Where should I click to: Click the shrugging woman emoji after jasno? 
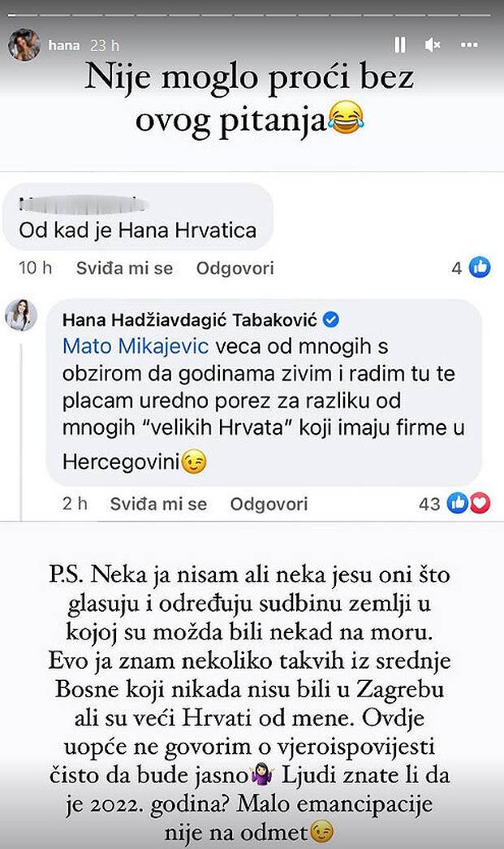click(x=353, y=764)
